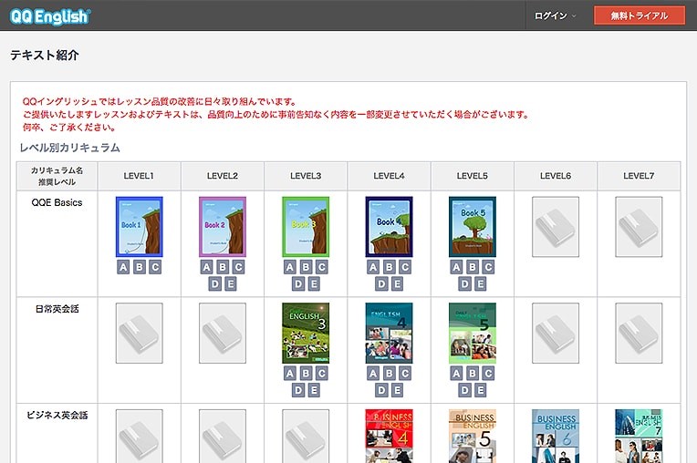Open Daily English 4 book cover
Screen dimensions: 697x463
[389, 334]
